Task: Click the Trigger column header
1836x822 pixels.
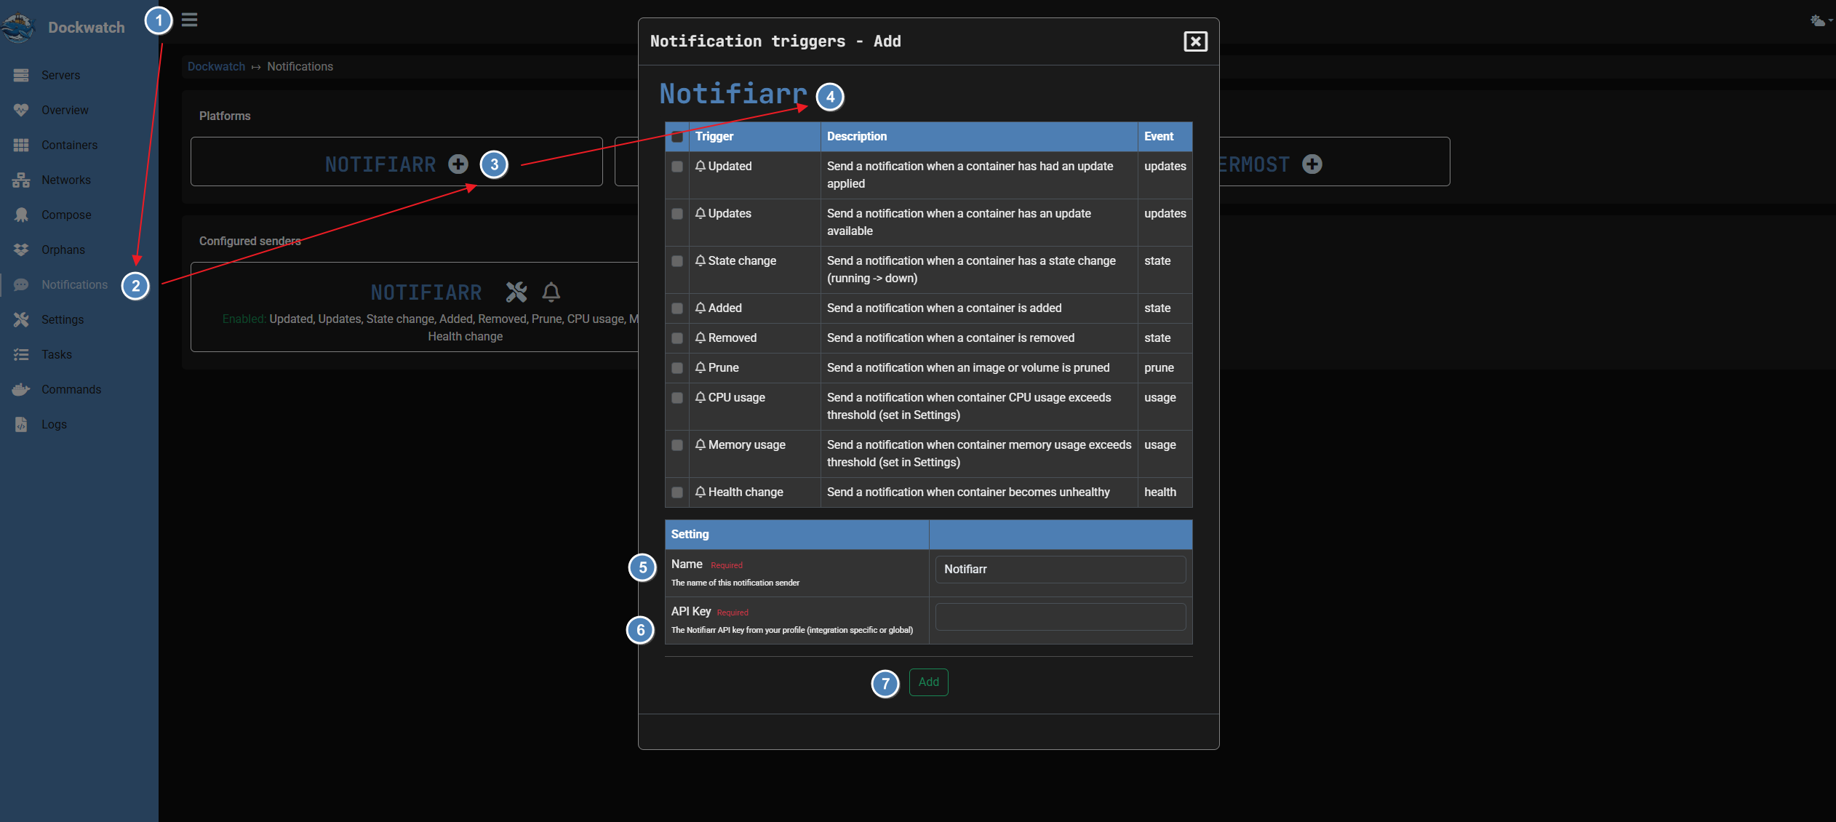Action: coord(754,136)
